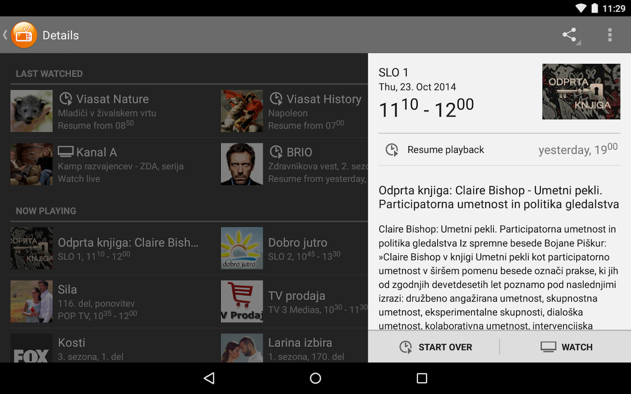The height and width of the screenshot is (394, 631).
Task: Click the monitor icon beside Kanal A
Action: 66,151
